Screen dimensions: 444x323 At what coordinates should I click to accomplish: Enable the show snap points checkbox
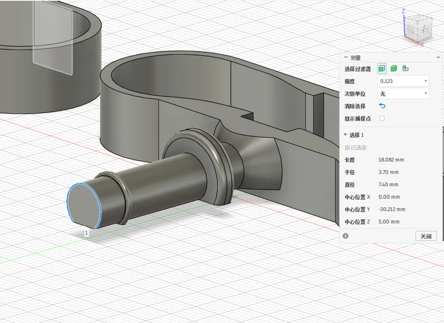point(382,118)
